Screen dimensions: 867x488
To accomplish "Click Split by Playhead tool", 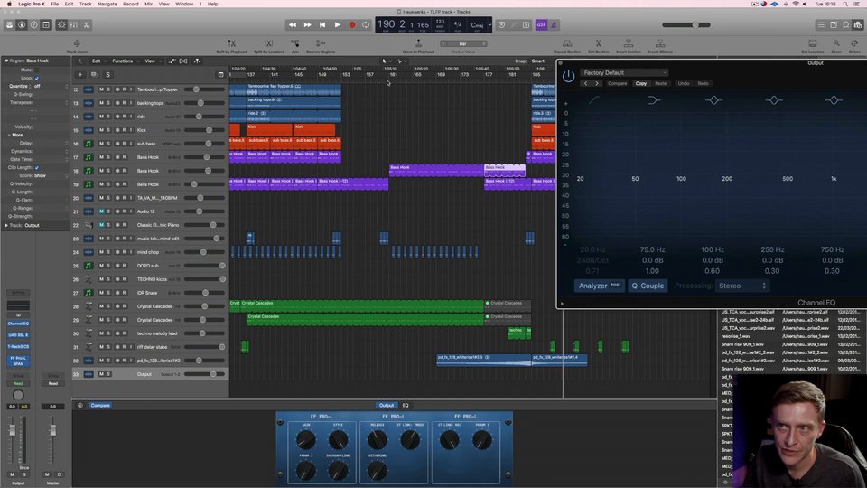I will point(231,46).
